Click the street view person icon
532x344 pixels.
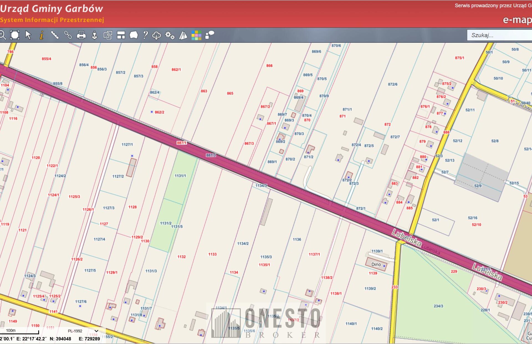[x=94, y=35]
